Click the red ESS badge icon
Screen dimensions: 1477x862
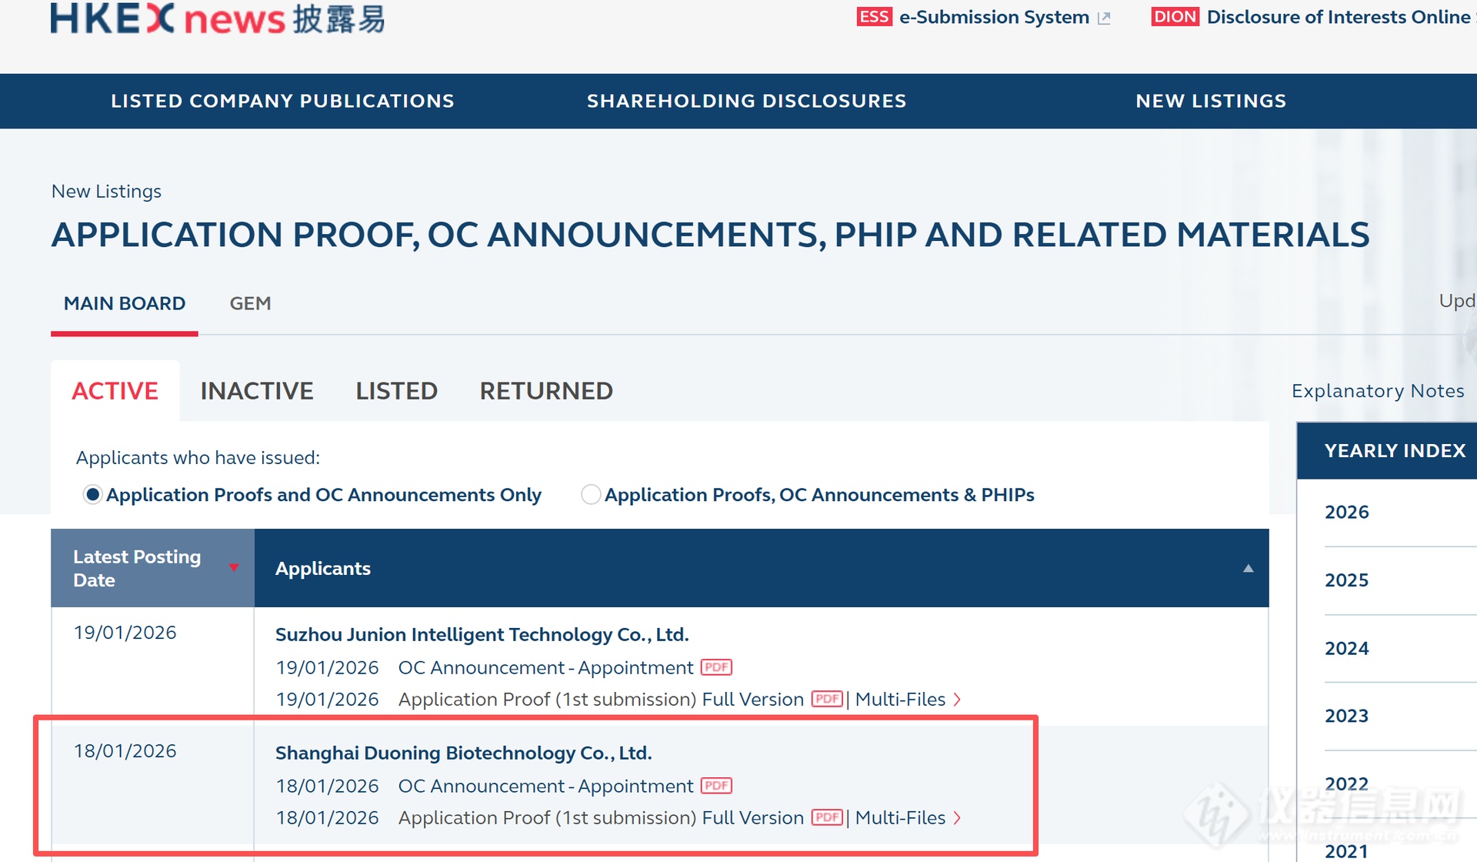(x=874, y=17)
